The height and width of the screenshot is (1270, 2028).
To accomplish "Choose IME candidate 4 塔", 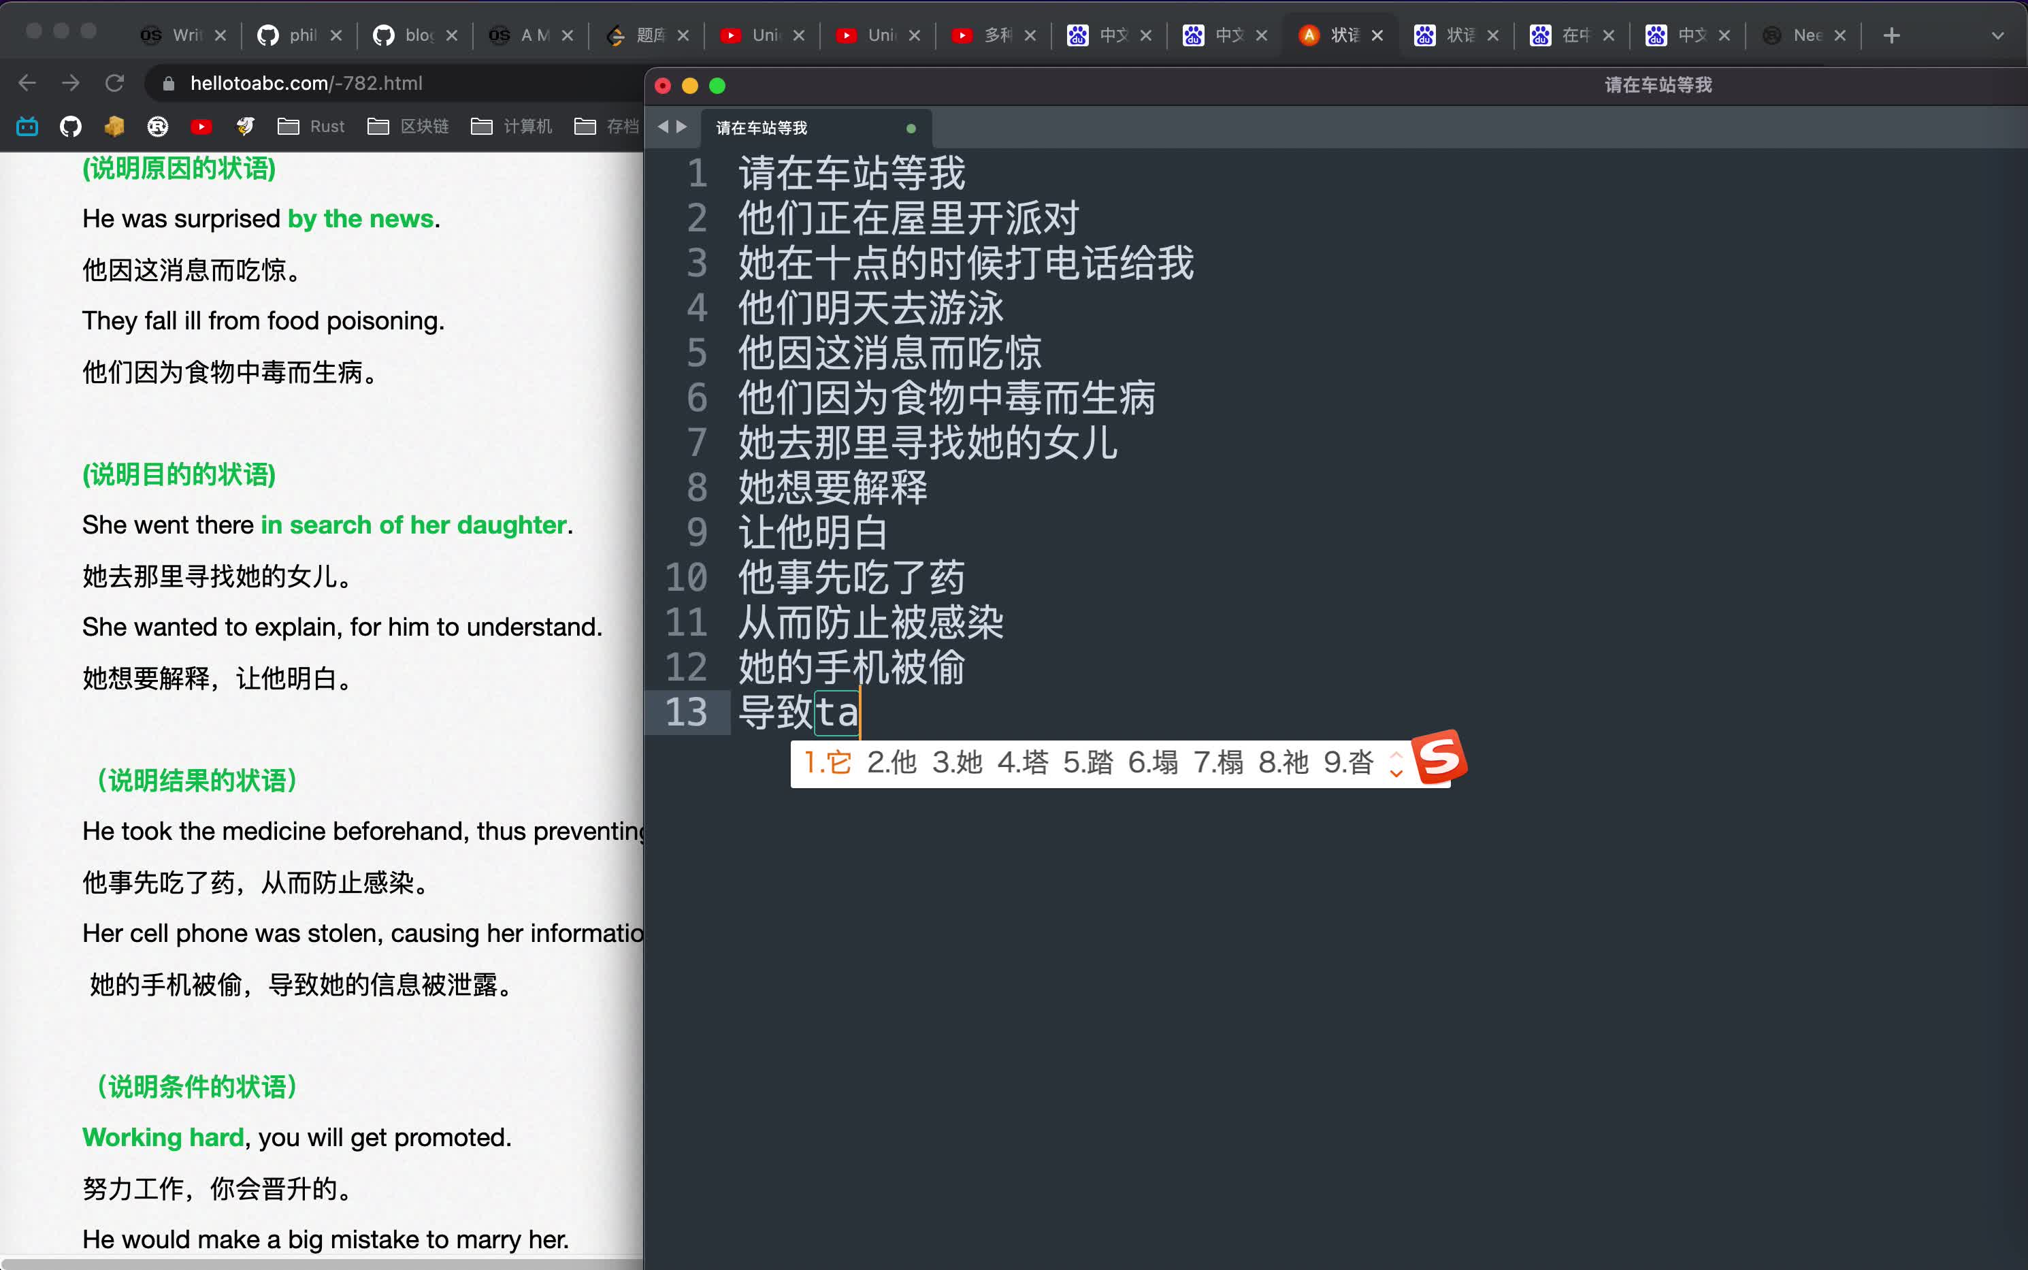I will coord(1023,763).
